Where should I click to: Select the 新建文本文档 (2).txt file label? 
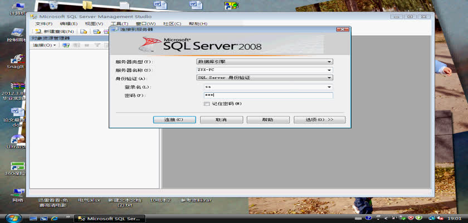click(x=124, y=202)
